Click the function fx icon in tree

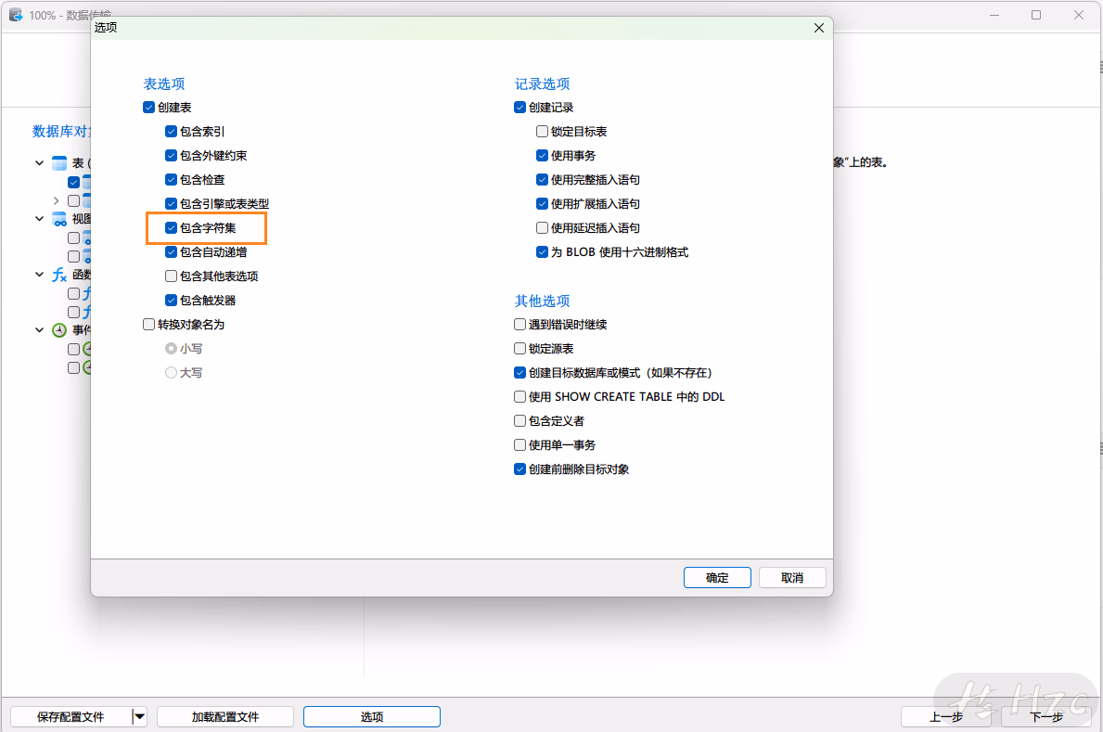[x=59, y=275]
